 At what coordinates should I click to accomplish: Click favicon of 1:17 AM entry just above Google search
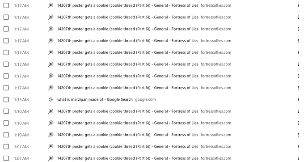click(51, 88)
